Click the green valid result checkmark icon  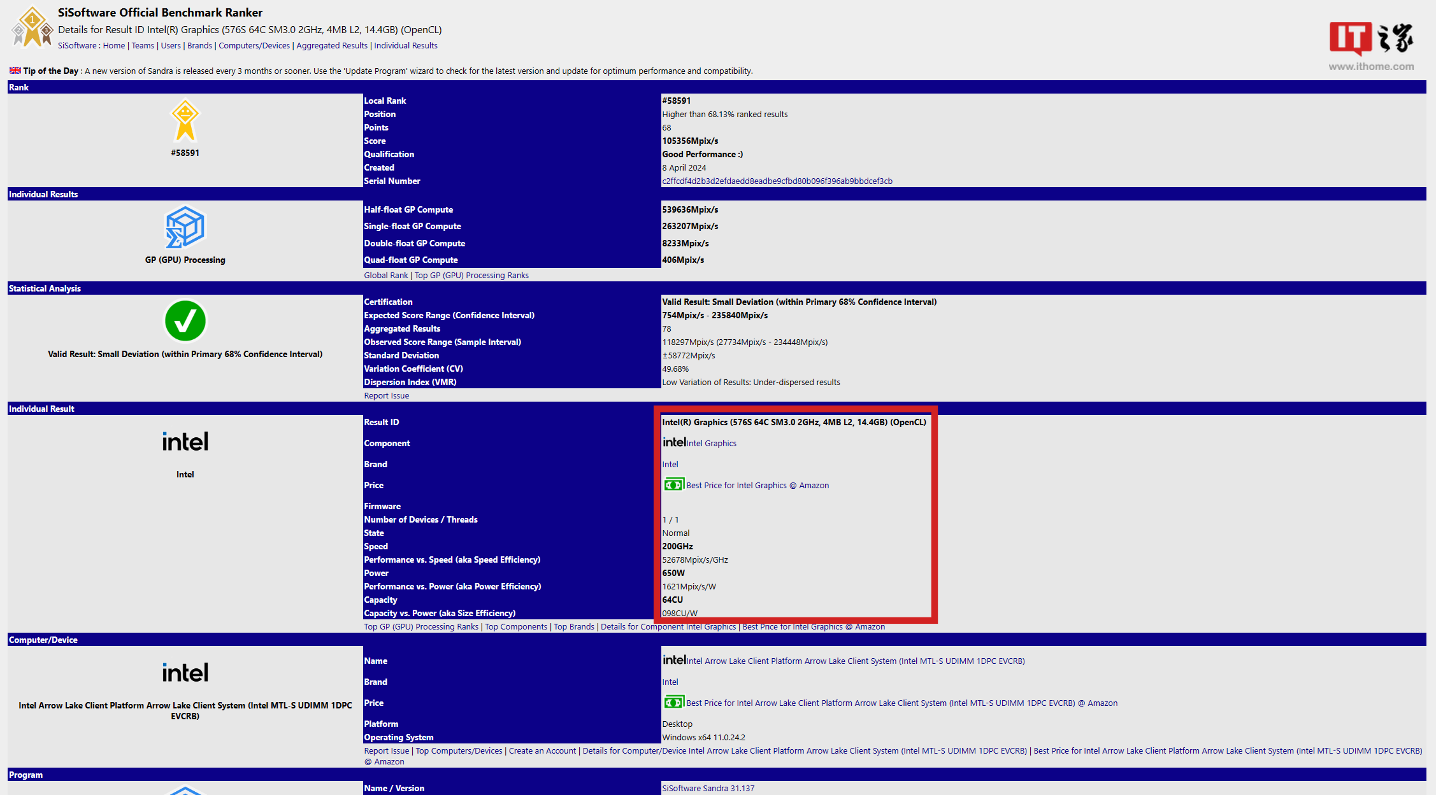point(185,321)
